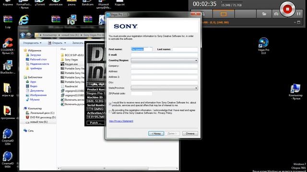The height and width of the screenshot is (172, 307).
Task: Check the Privacy Policy acknowledgment checkbox
Action: [x=110, y=112]
